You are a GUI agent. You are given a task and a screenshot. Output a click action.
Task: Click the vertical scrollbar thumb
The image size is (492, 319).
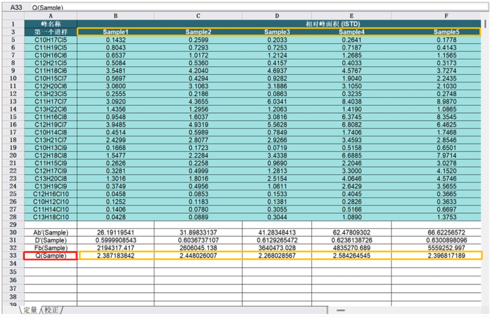pyautogui.click(x=485, y=24)
